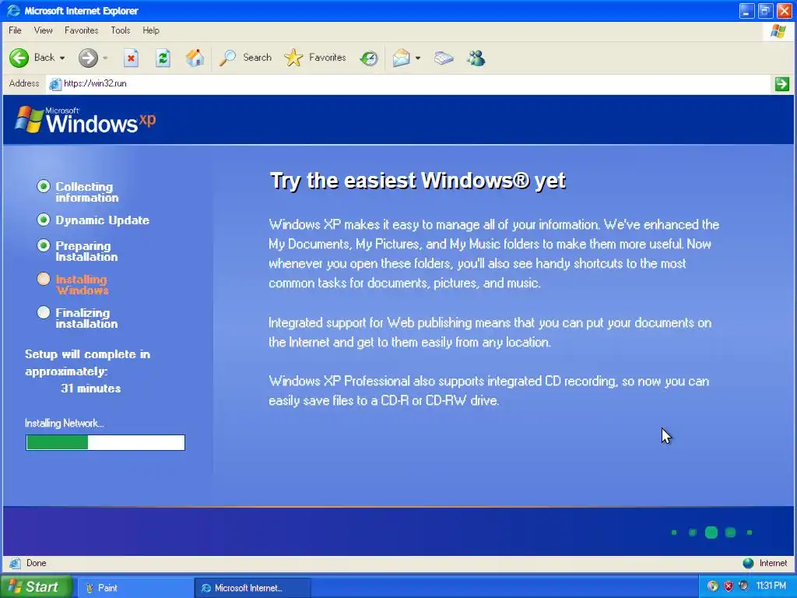Click the '31 minutes' remaining time text
This screenshot has width=797, height=598.
tap(91, 389)
